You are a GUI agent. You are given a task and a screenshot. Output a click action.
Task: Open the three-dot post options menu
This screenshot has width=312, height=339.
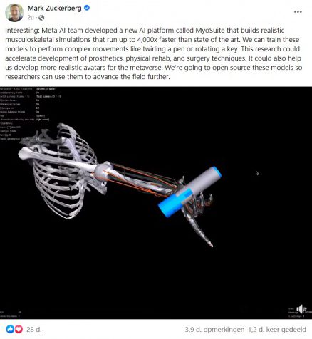coord(298,12)
